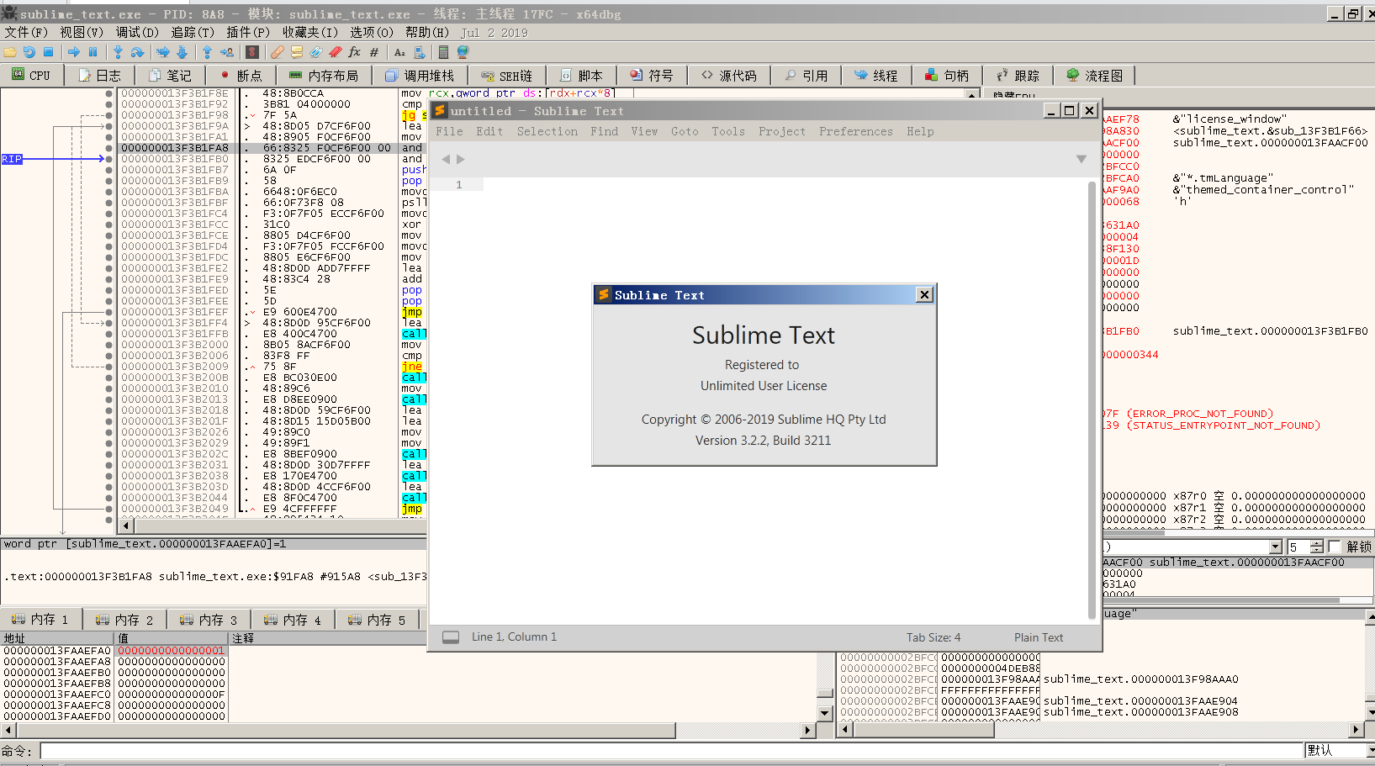Open the variables hash icon
Viewport: 1375px width, 766px height.
[374, 52]
